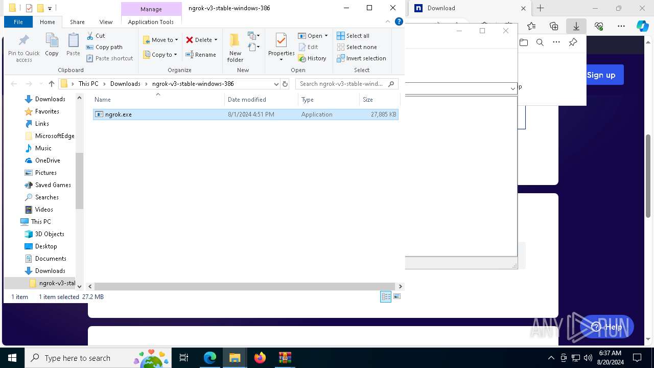Click the taskbar search box
The width and height of the screenshot is (654, 368).
98,358
